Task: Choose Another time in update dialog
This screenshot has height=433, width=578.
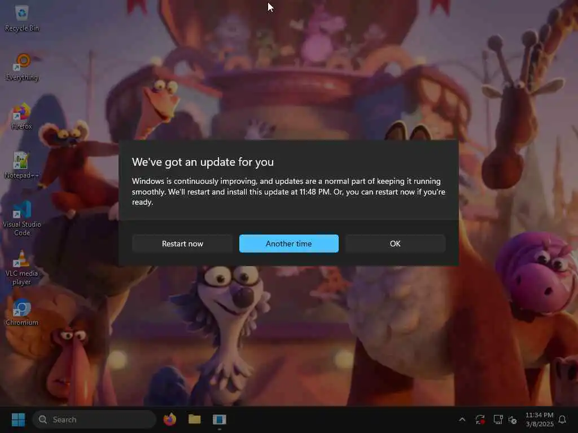Action: [x=288, y=244]
